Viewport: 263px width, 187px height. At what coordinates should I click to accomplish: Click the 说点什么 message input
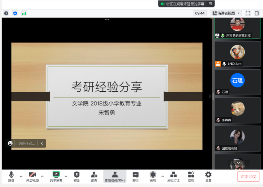tap(26, 143)
